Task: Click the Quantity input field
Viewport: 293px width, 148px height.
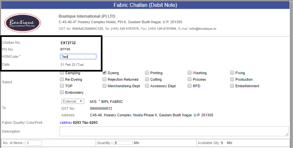Action: pos(123,143)
